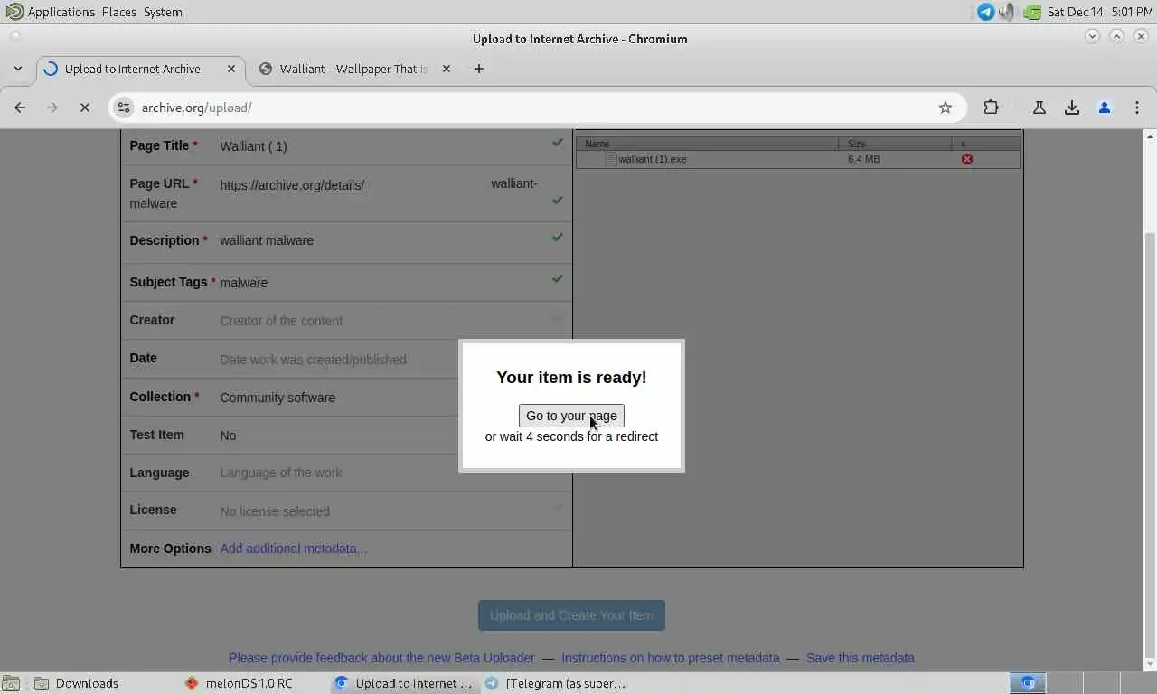Select the Upload to Internet Archive tab

(141, 69)
